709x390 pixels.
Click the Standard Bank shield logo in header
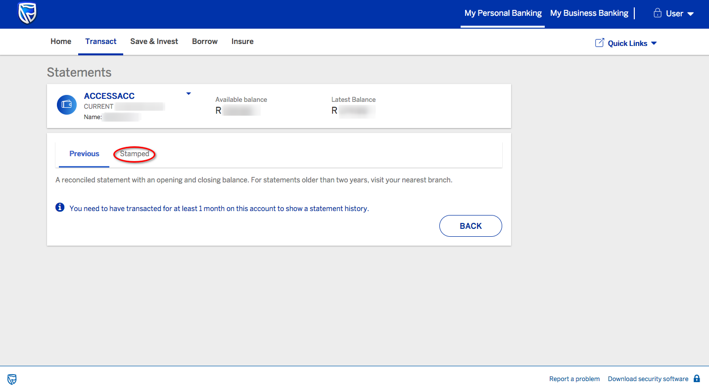pos(27,13)
